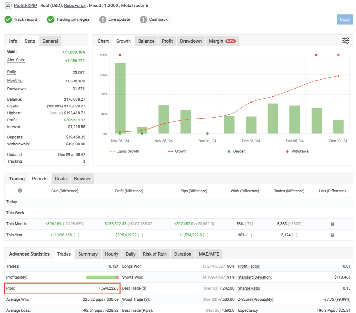Screen dimensions: 356x313
Task: Select the Risk of Ruin tab
Action: (x=155, y=254)
